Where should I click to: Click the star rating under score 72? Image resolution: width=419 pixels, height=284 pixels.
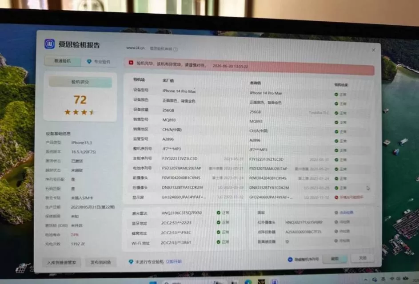(80, 112)
